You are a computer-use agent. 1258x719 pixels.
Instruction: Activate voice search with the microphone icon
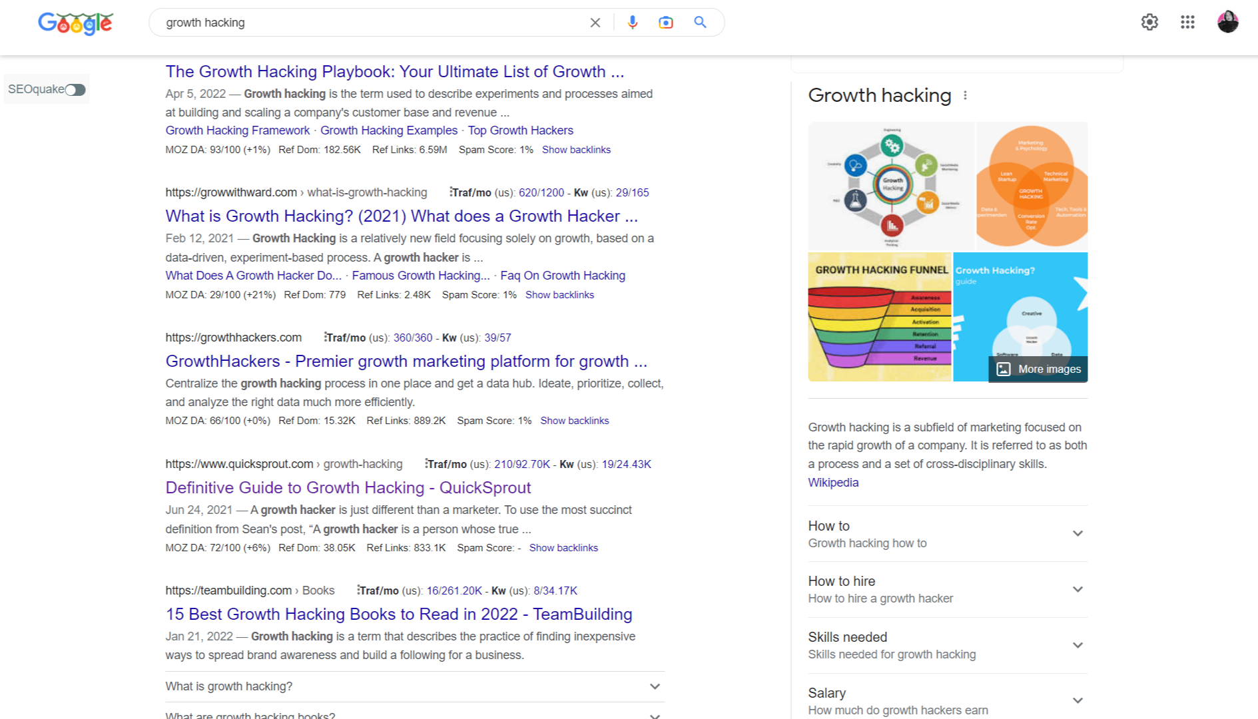pos(631,22)
